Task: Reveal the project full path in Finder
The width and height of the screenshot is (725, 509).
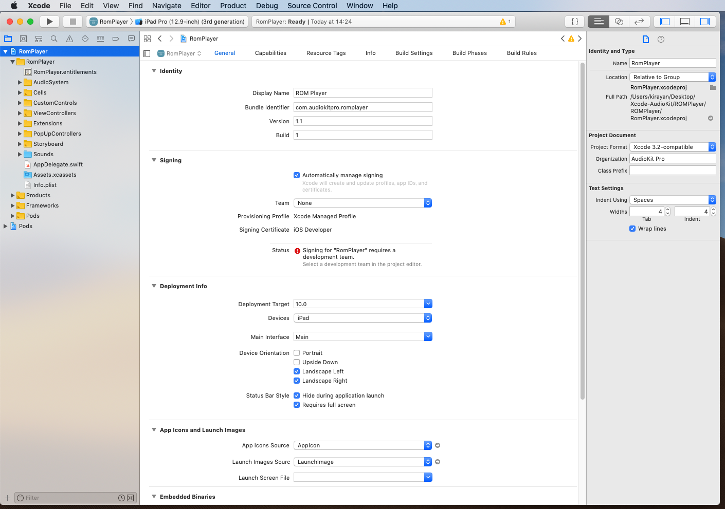Action: click(711, 118)
